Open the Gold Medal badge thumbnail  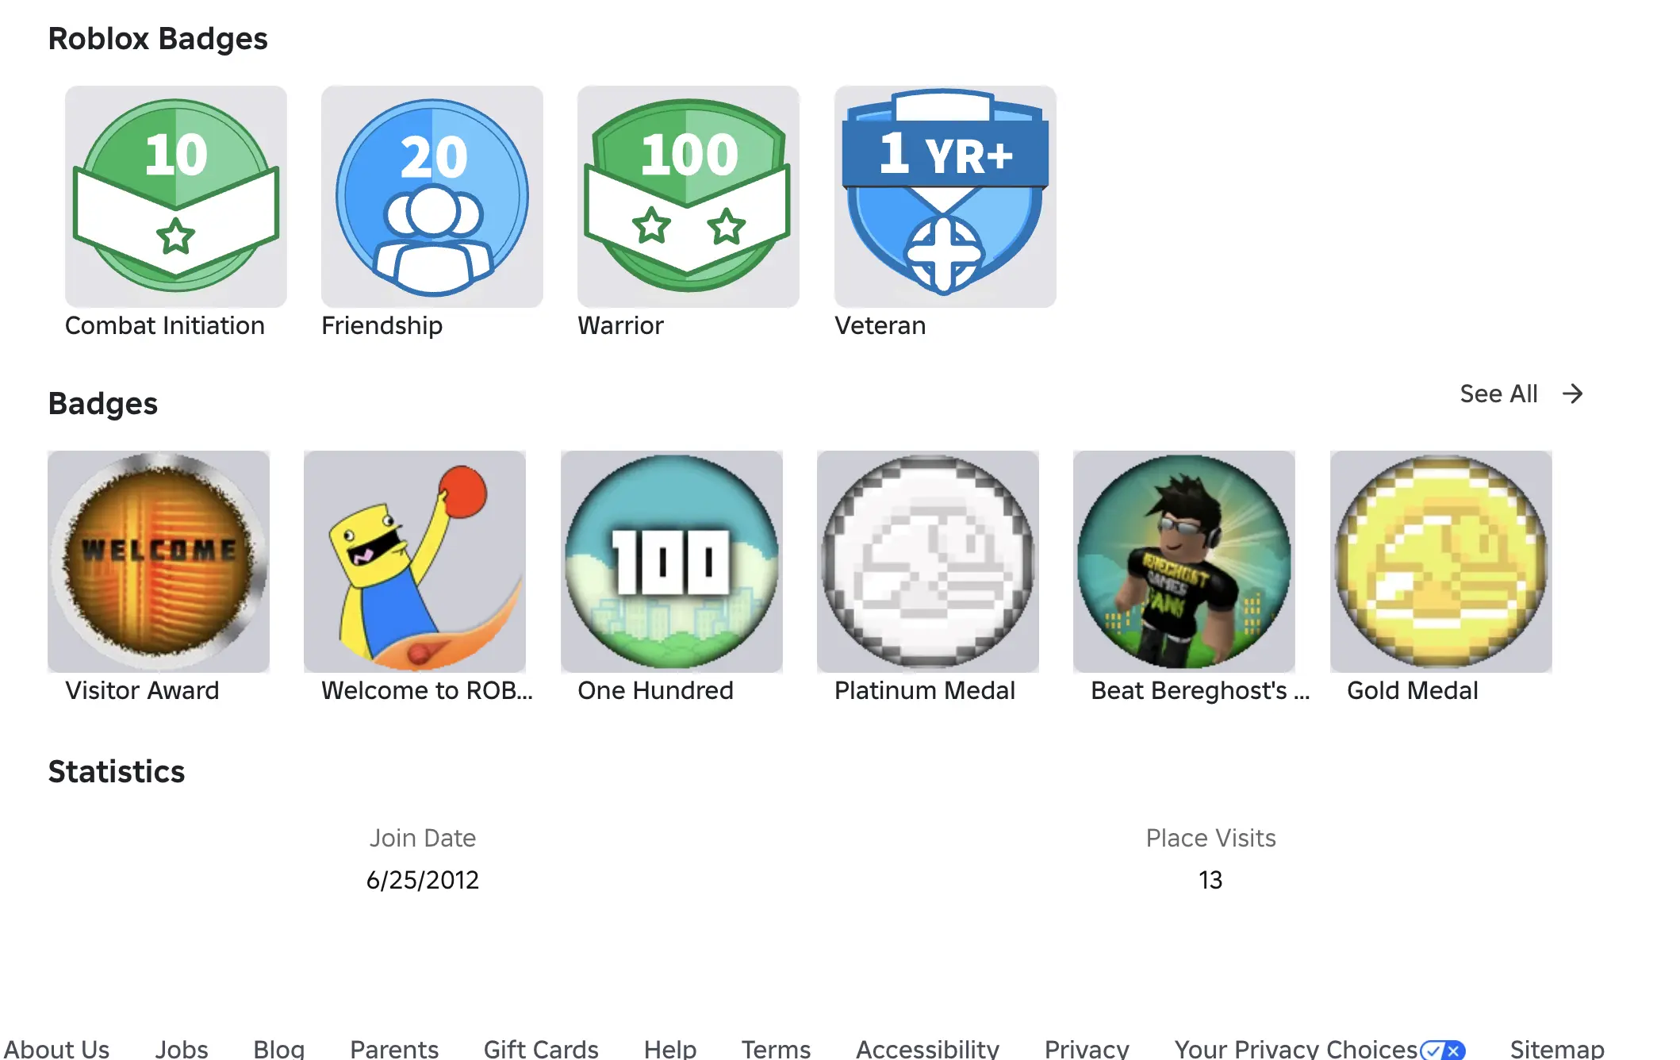click(1441, 562)
